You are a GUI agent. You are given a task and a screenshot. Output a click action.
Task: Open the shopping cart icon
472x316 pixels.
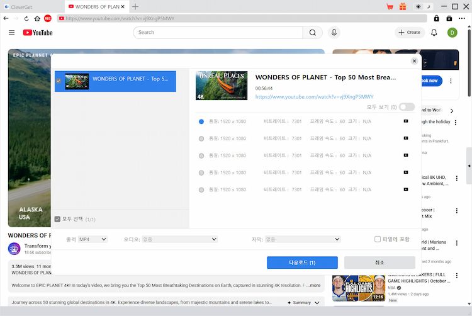pyautogui.click(x=389, y=6)
